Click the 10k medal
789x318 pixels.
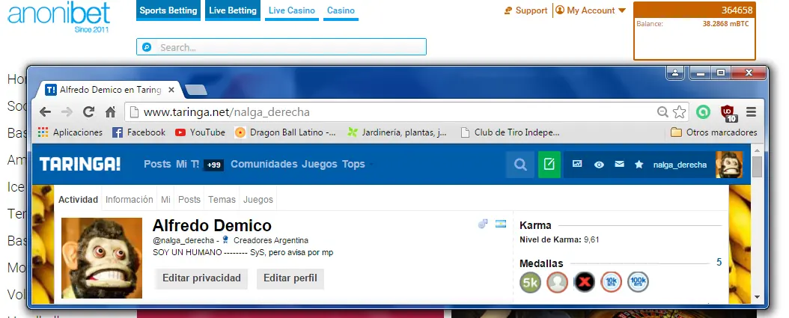tap(612, 282)
